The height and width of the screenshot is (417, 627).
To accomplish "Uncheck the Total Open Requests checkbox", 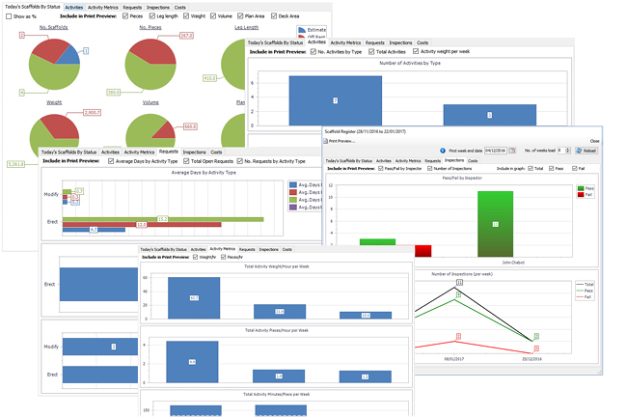I will pos(186,161).
